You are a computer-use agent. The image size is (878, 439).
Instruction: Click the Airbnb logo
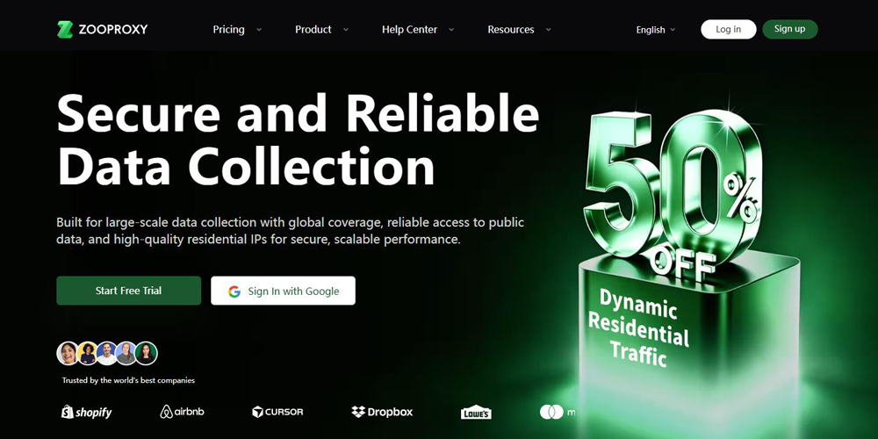pyautogui.click(x=182, y=412)
